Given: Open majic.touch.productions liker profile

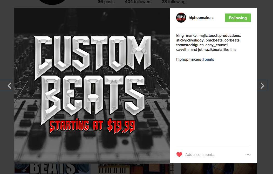Looking at the screenshot, I should click(x=219, y=36).
